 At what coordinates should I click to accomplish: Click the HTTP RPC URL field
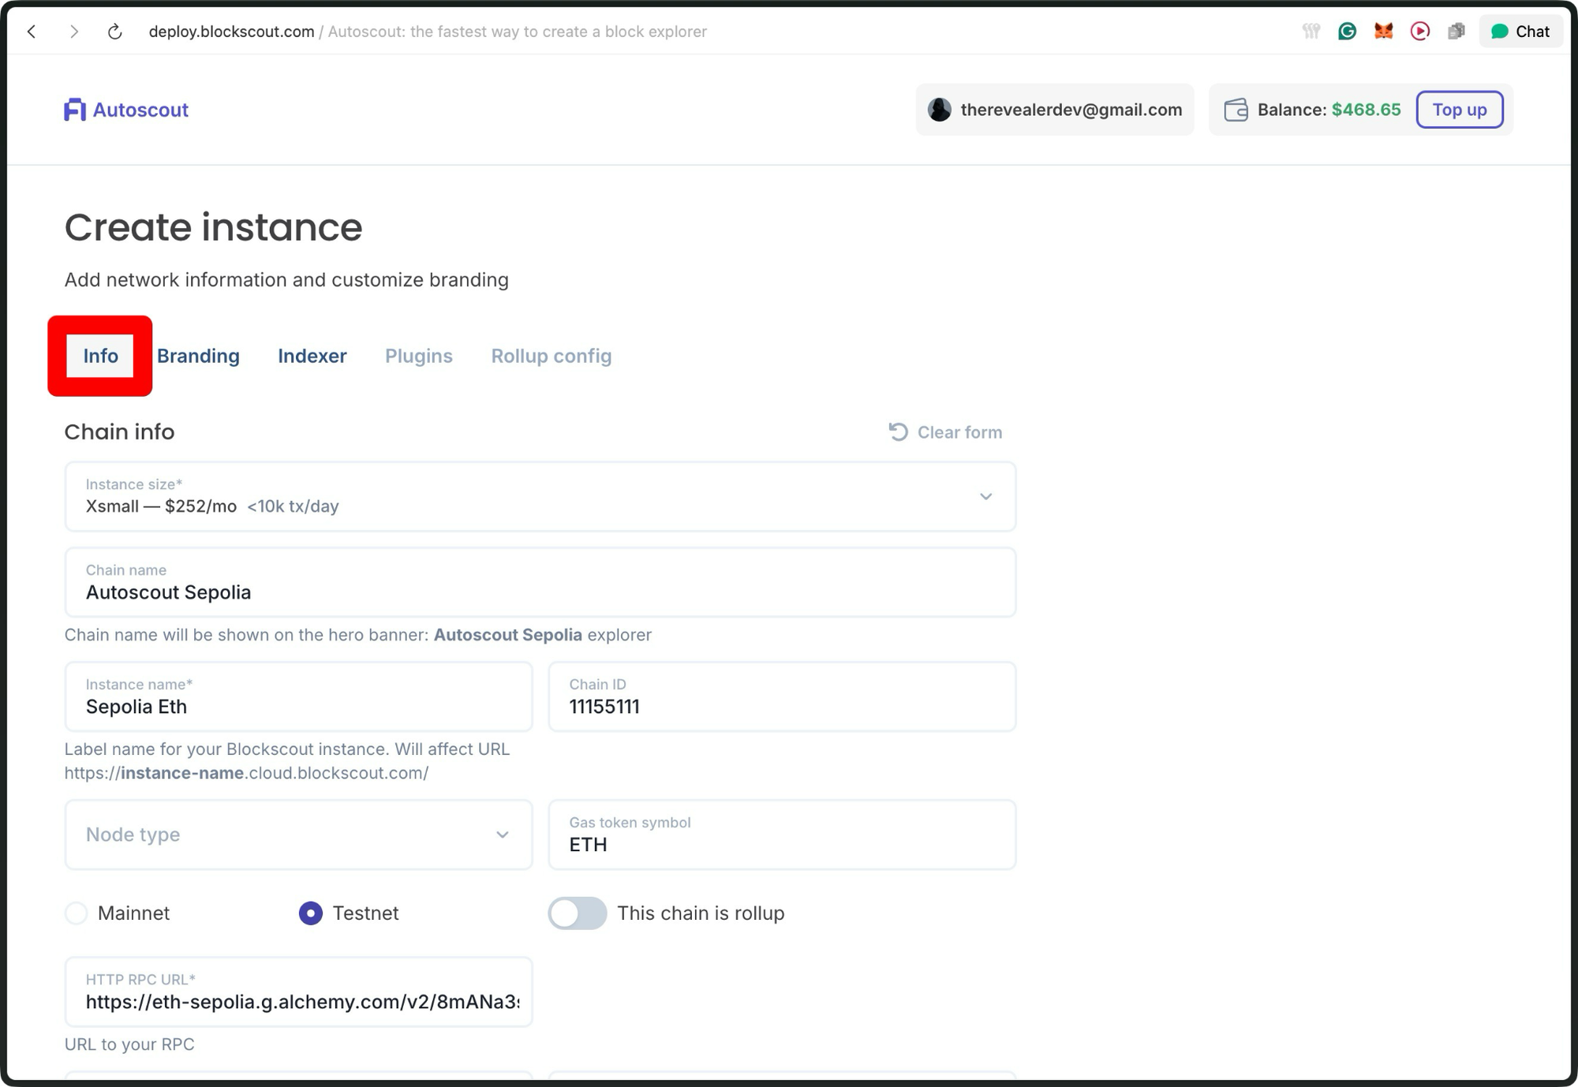pos(298,992)
